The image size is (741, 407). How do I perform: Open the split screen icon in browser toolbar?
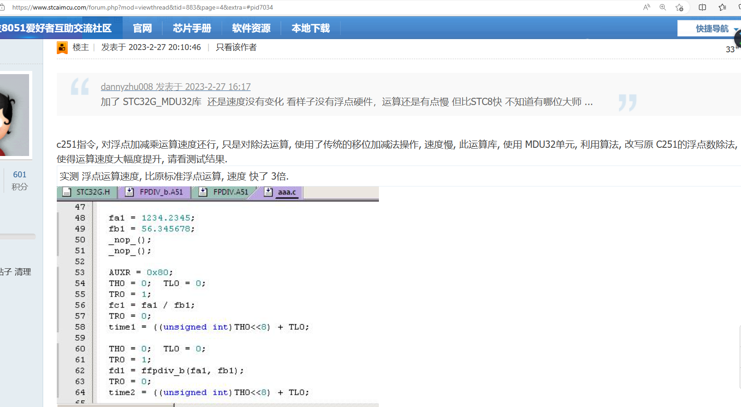click(x=702, y=7)
